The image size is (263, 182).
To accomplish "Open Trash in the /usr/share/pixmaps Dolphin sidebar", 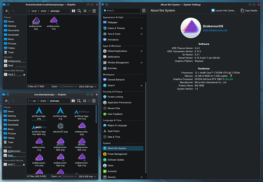I will pos(11,142).
